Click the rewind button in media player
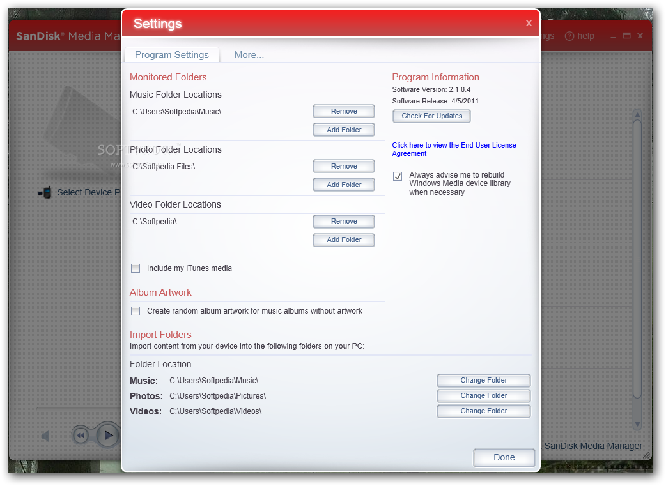666x486 pixels. [x=81, y=435]
